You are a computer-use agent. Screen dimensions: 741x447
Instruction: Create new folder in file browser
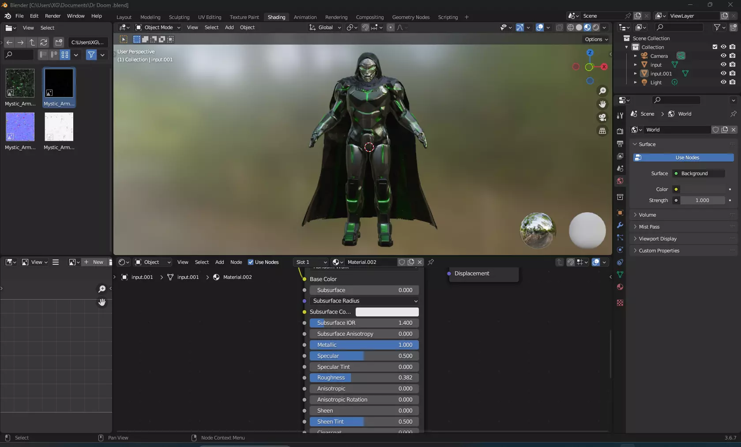[59, 42]
